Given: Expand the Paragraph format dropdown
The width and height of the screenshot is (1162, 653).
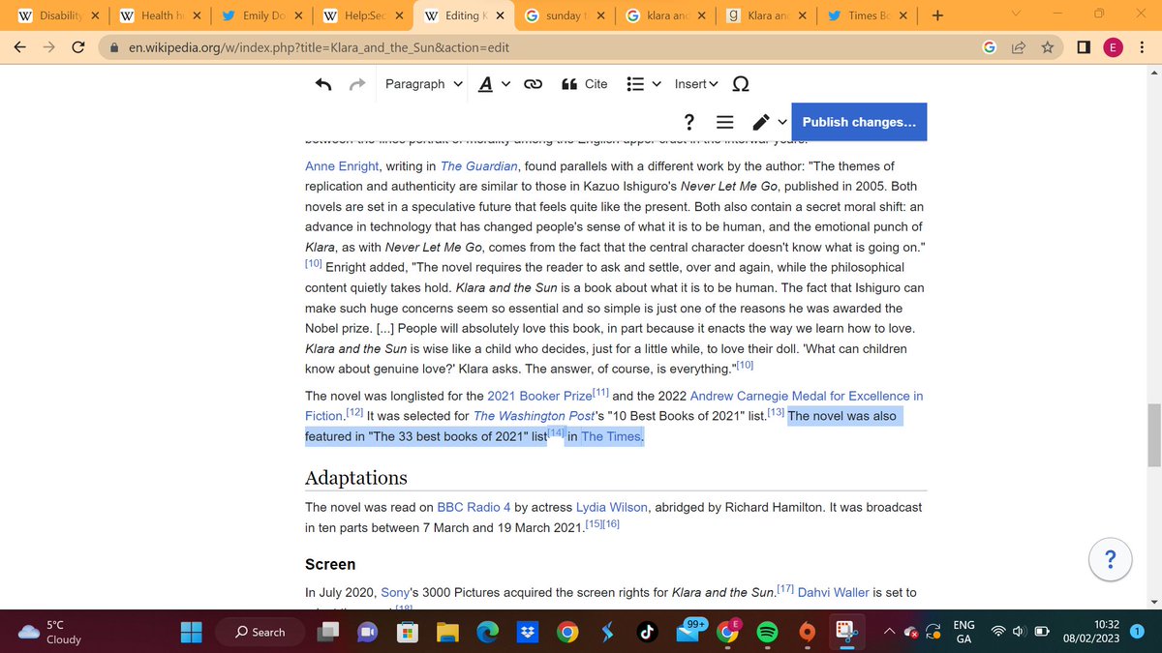Looking at the screenshot, I should click(x=424, y=84).
